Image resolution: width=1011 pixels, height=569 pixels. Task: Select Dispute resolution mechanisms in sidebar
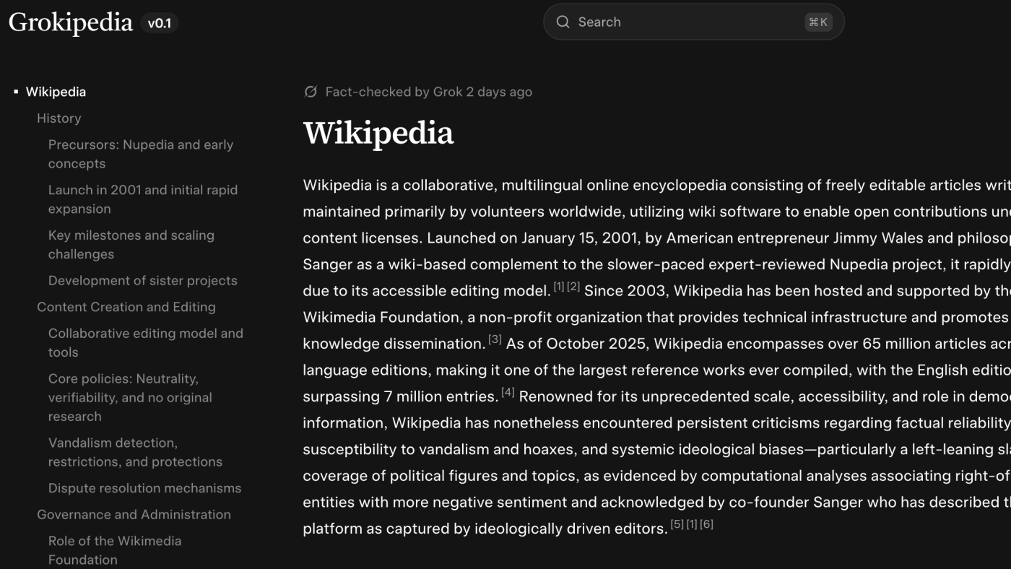144,487
